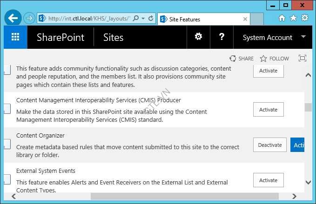This screenshot has height=204, width=316.
Task: Expand the System Account dropdown menu
Action: tap(303, 37)
